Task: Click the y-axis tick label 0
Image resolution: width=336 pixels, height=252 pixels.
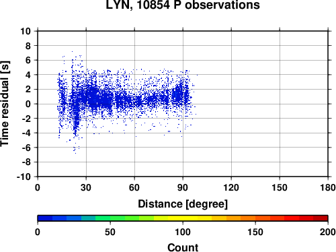Action: point(28,104)
